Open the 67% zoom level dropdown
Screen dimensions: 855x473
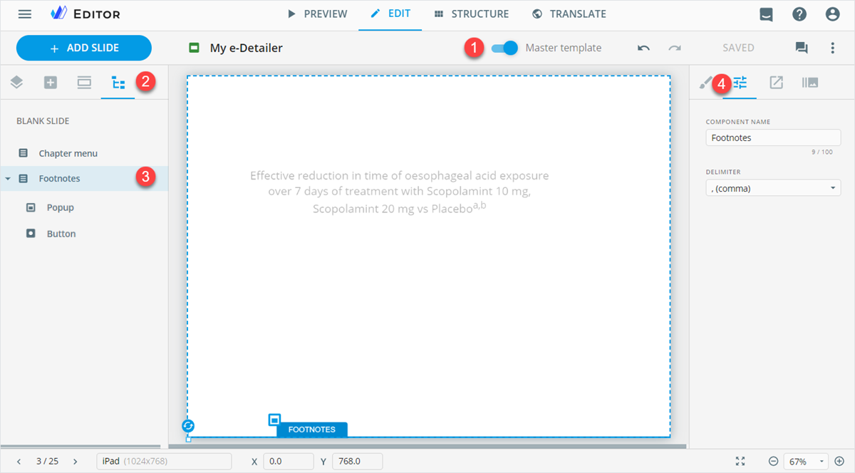tap(806, 462)
